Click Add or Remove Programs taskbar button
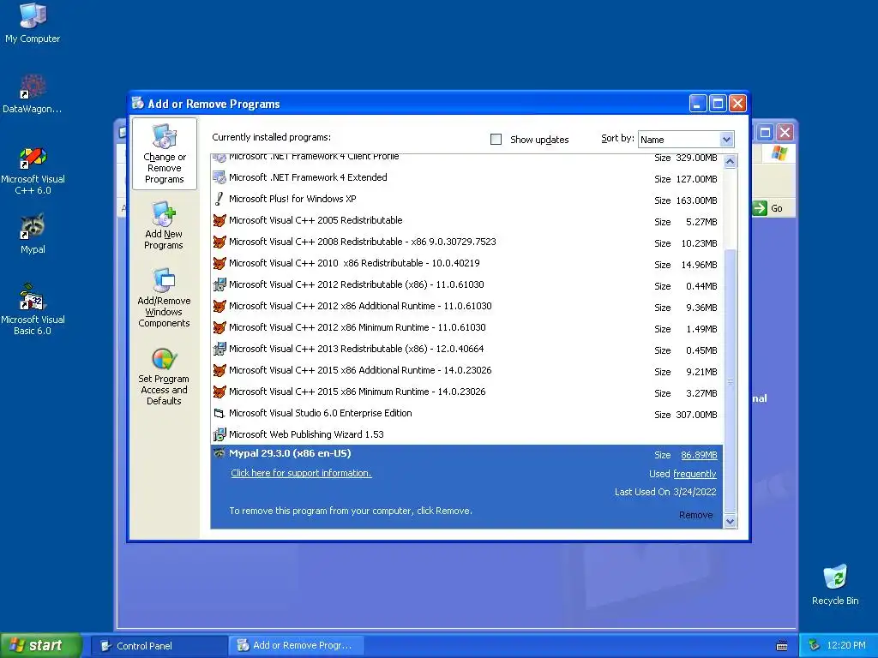 point(297,646)
